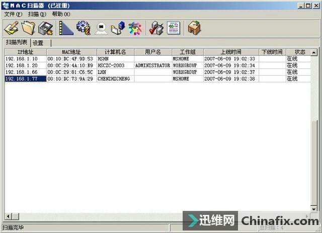Click the floppy disk save icon

click(46, 28)
